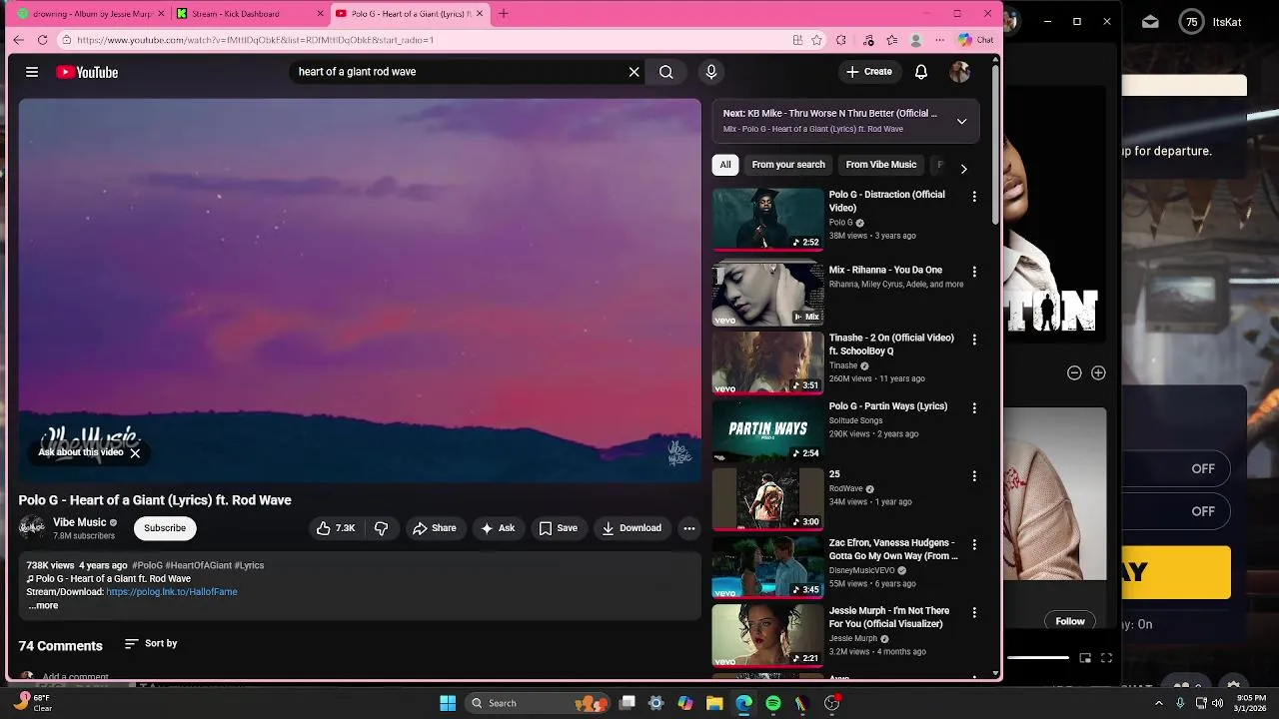Open options for Polo G - Distraction
1279x719 pixels.
tap(974, 197)
